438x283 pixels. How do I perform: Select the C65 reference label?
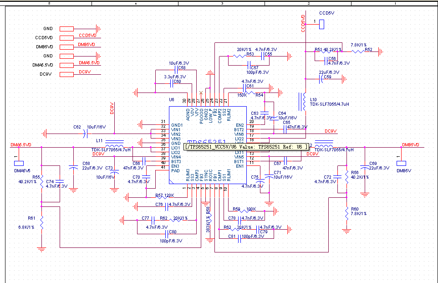[x=286, y=123]
